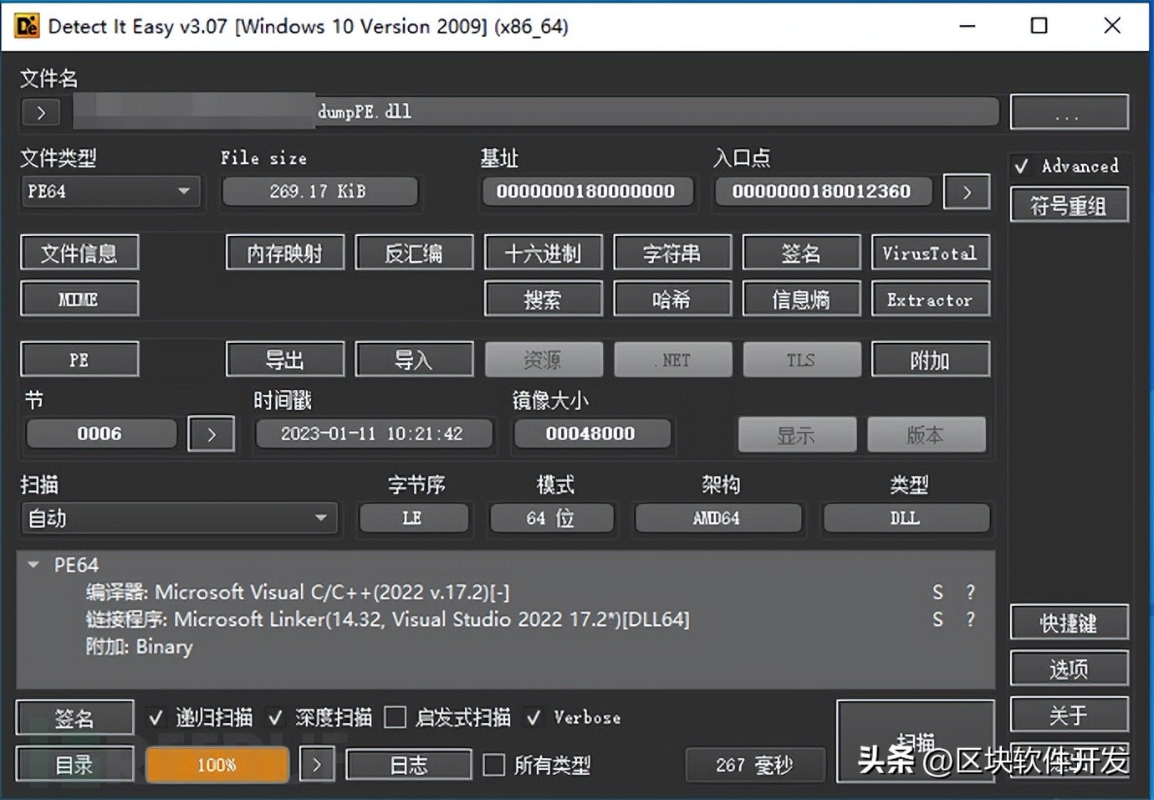
Task: View the 内存映射 memory map
Action: 284,253
